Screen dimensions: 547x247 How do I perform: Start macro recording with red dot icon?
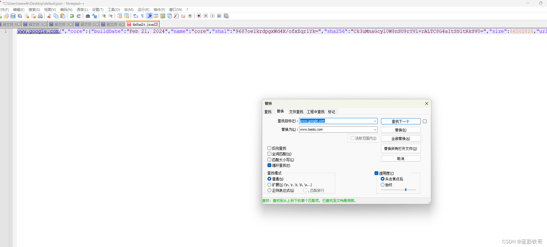coord(199,16)
